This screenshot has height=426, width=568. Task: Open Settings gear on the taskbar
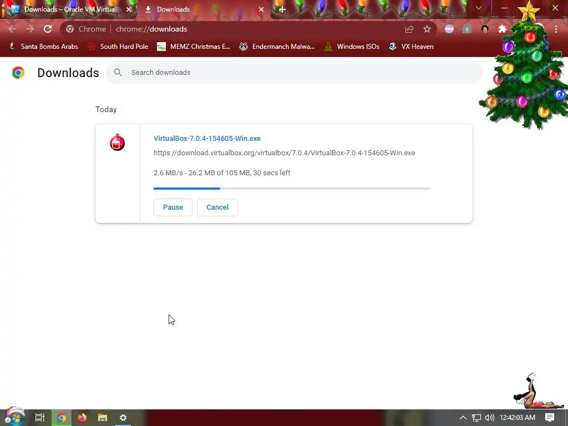tap(123, 418)
